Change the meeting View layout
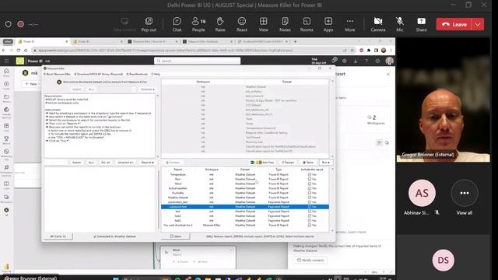The image size is (498, 280). click(x=263, y=24)
